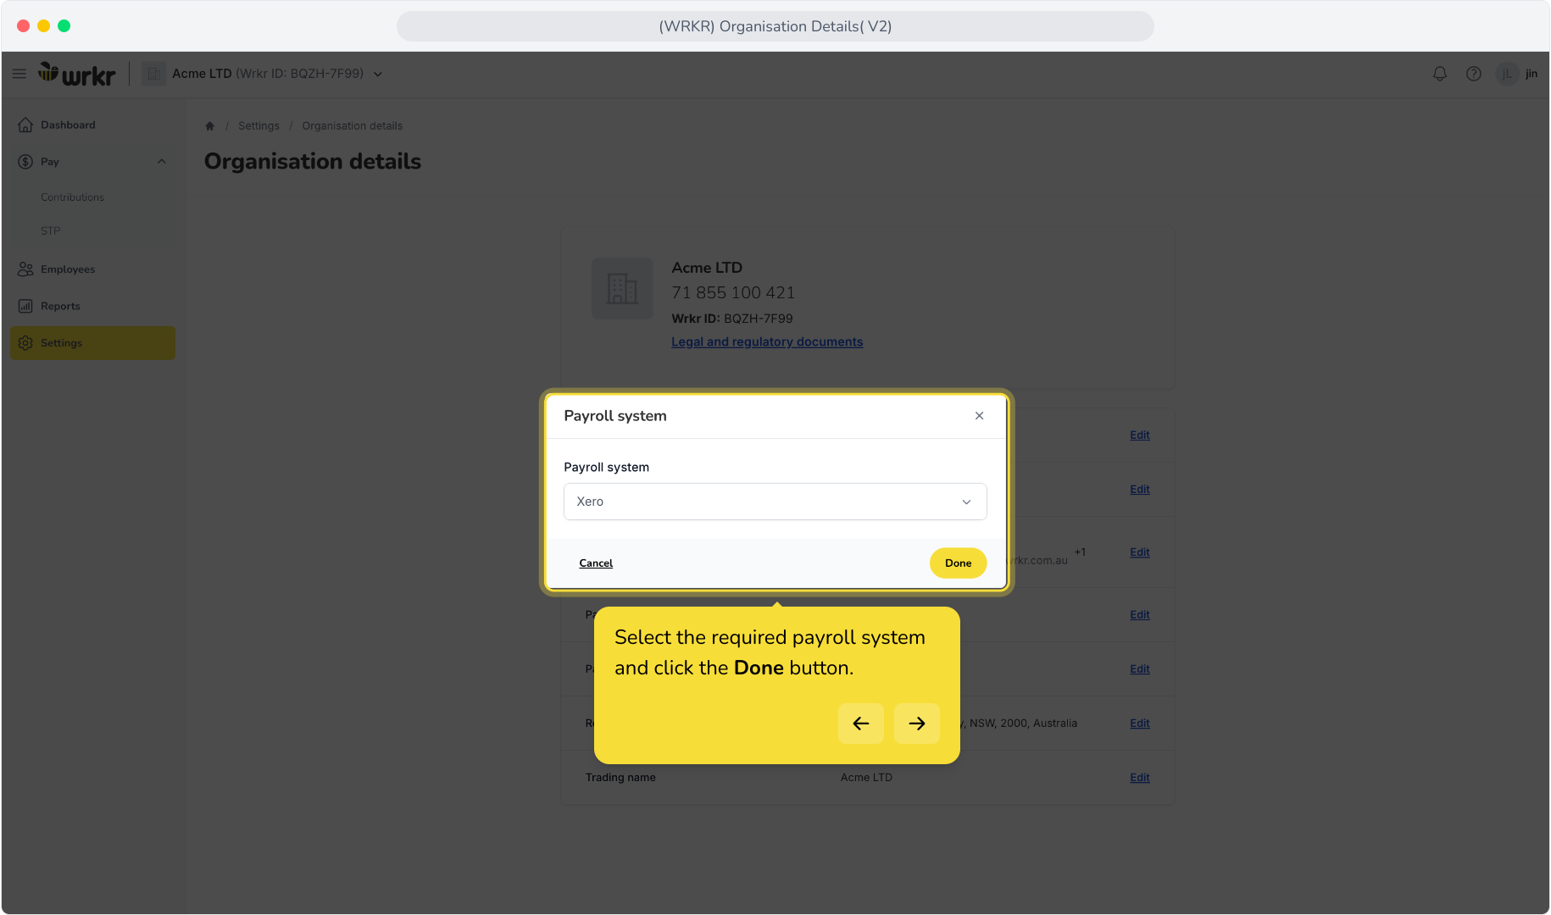
Task: Open the hamburger menu icon
Action: point(19,74)
